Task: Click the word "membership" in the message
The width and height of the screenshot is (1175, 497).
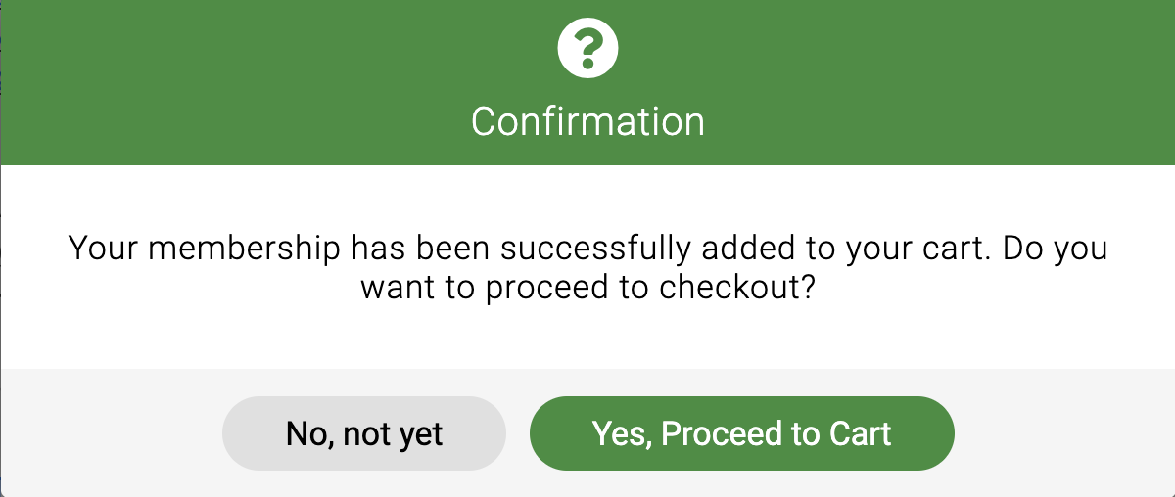Action: [244, 248]
